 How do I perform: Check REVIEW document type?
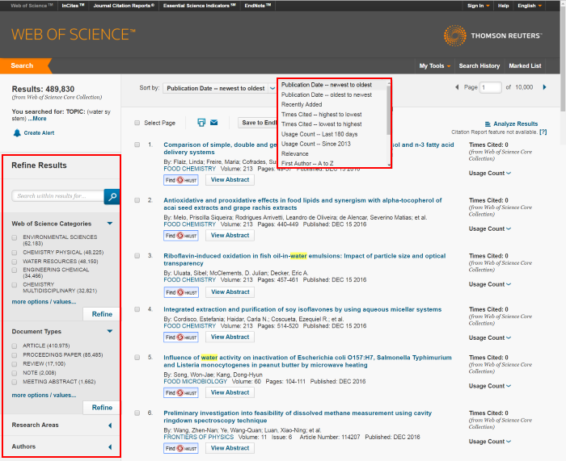click(x=15, y=364)
